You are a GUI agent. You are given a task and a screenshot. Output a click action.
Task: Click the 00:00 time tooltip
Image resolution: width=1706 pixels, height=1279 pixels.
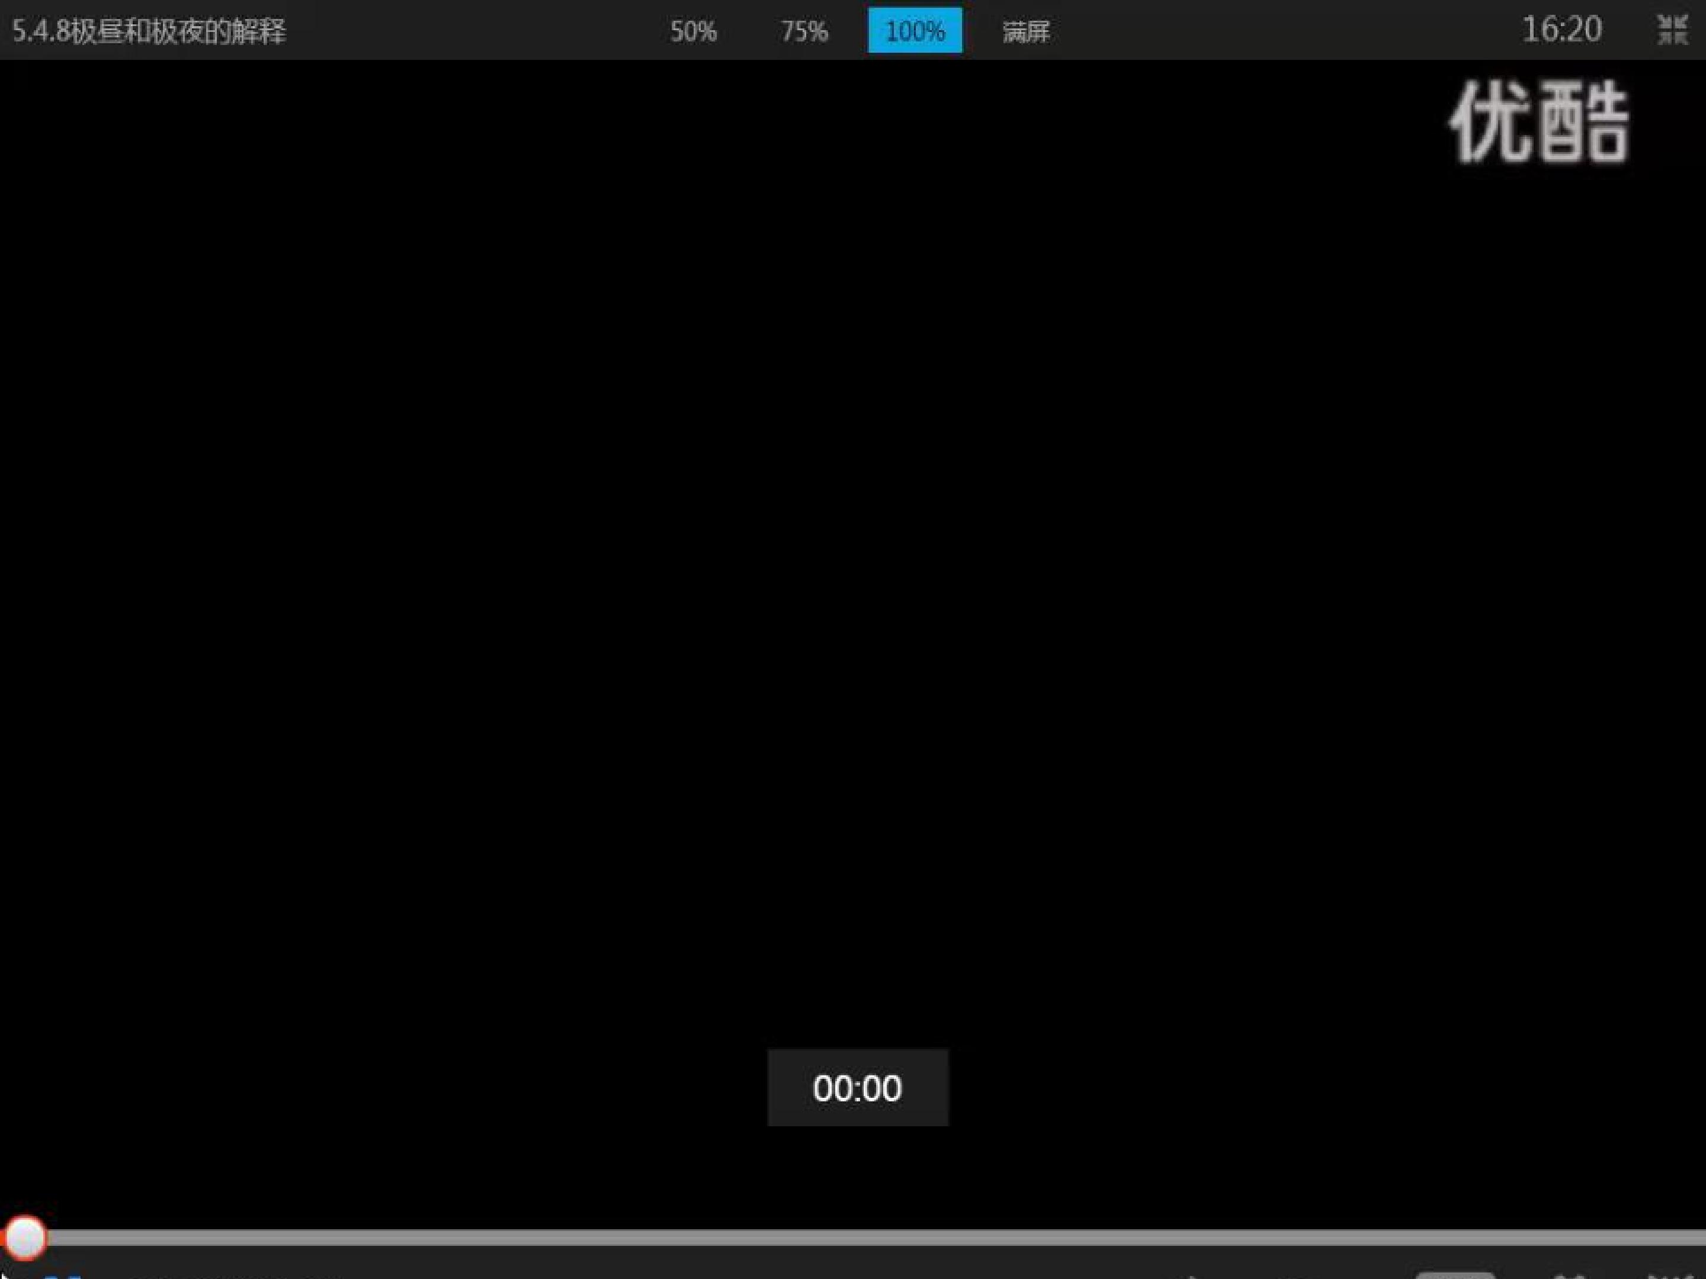[x=858, y=1088]
